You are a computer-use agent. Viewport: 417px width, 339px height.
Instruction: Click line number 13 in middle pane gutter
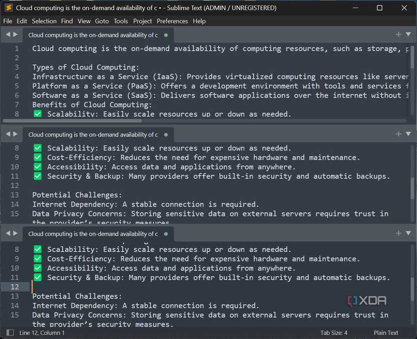[x=15, y=195]
